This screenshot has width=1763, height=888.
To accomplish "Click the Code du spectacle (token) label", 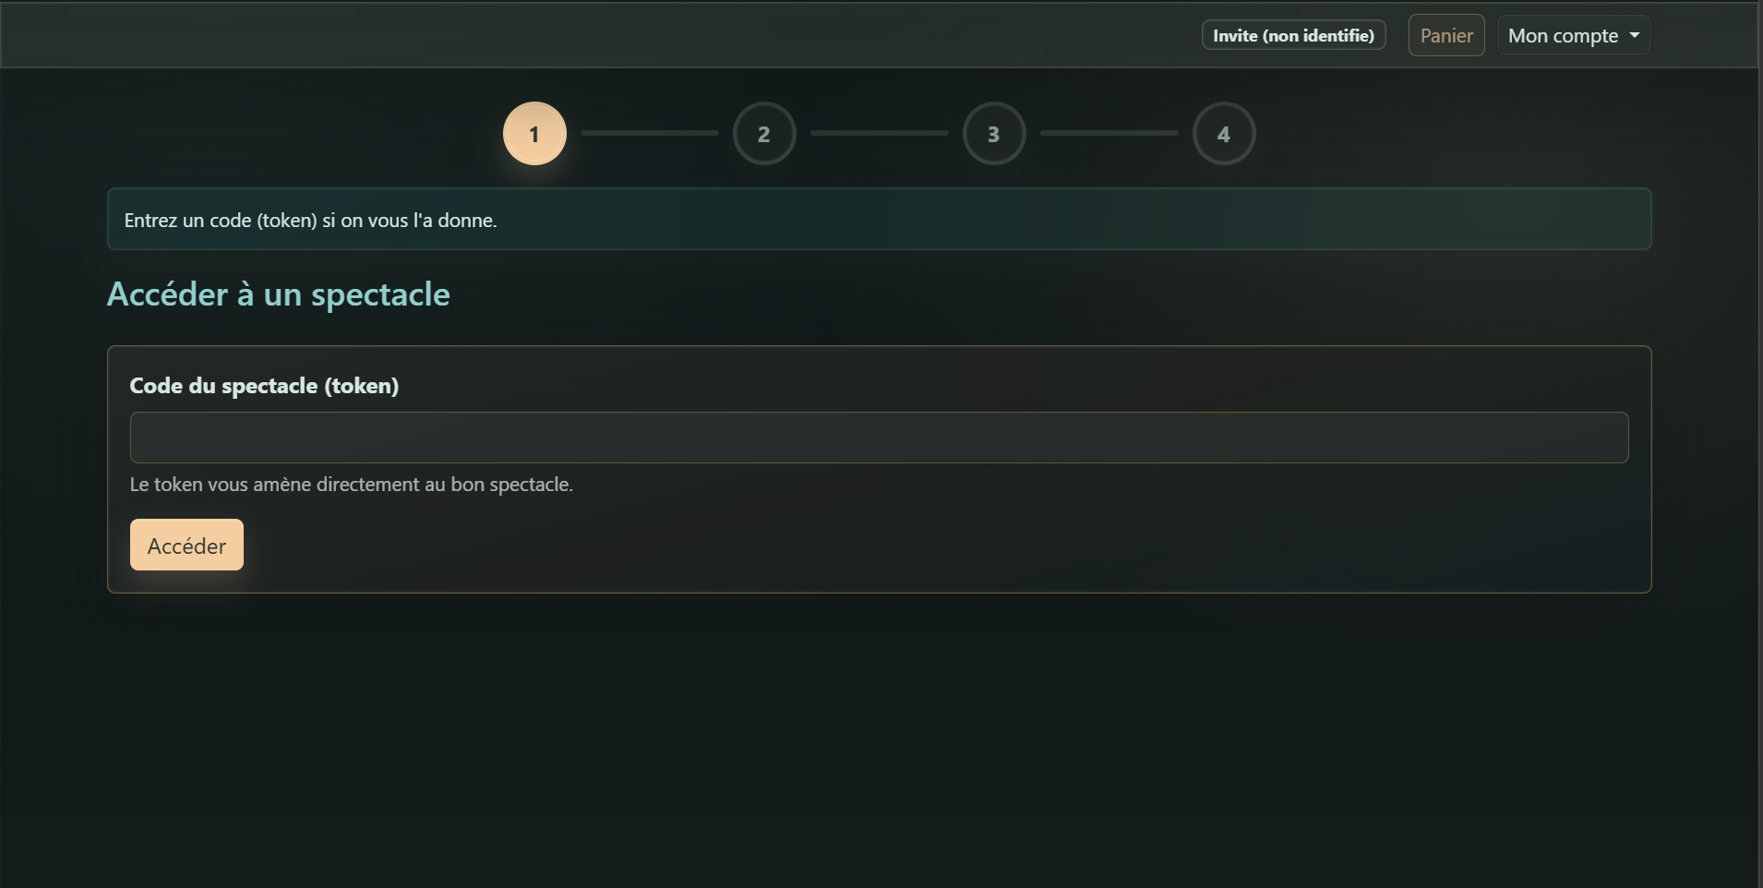I will (264, 386).
